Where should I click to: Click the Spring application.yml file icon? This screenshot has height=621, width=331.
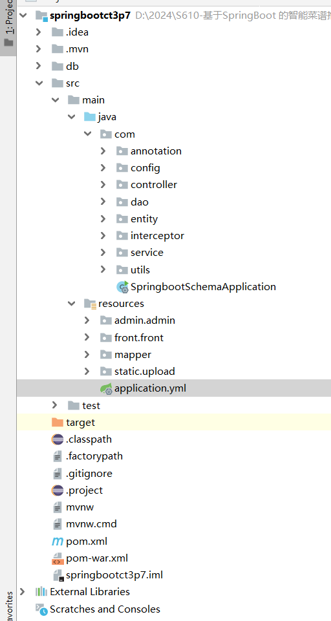click(106, 388)
